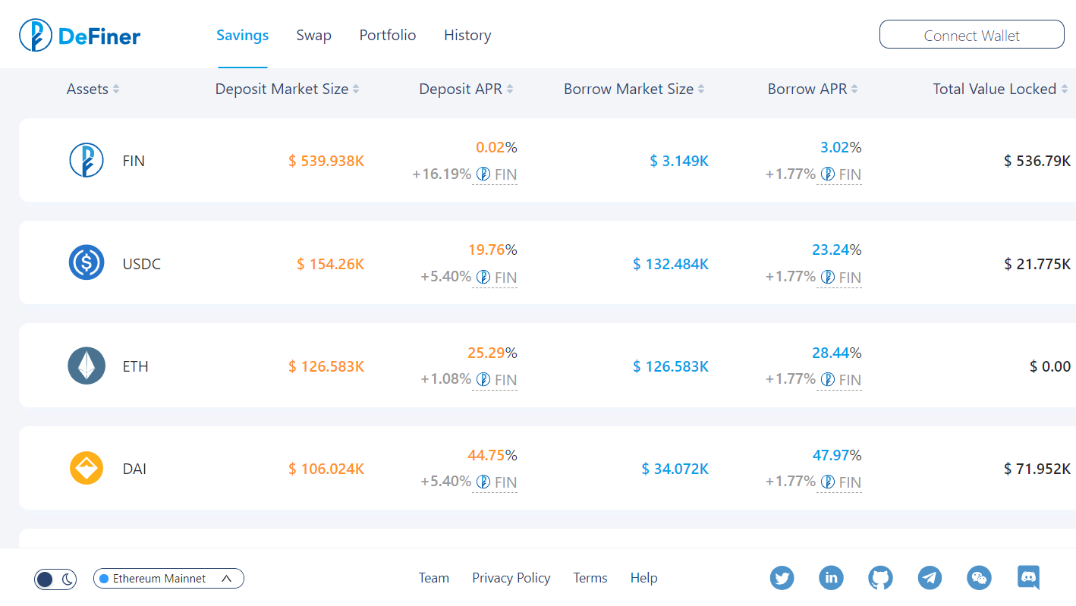Screen dimensions: 1076x606
Task: Click the Connect Wallet button
Action: coord(972,35)
